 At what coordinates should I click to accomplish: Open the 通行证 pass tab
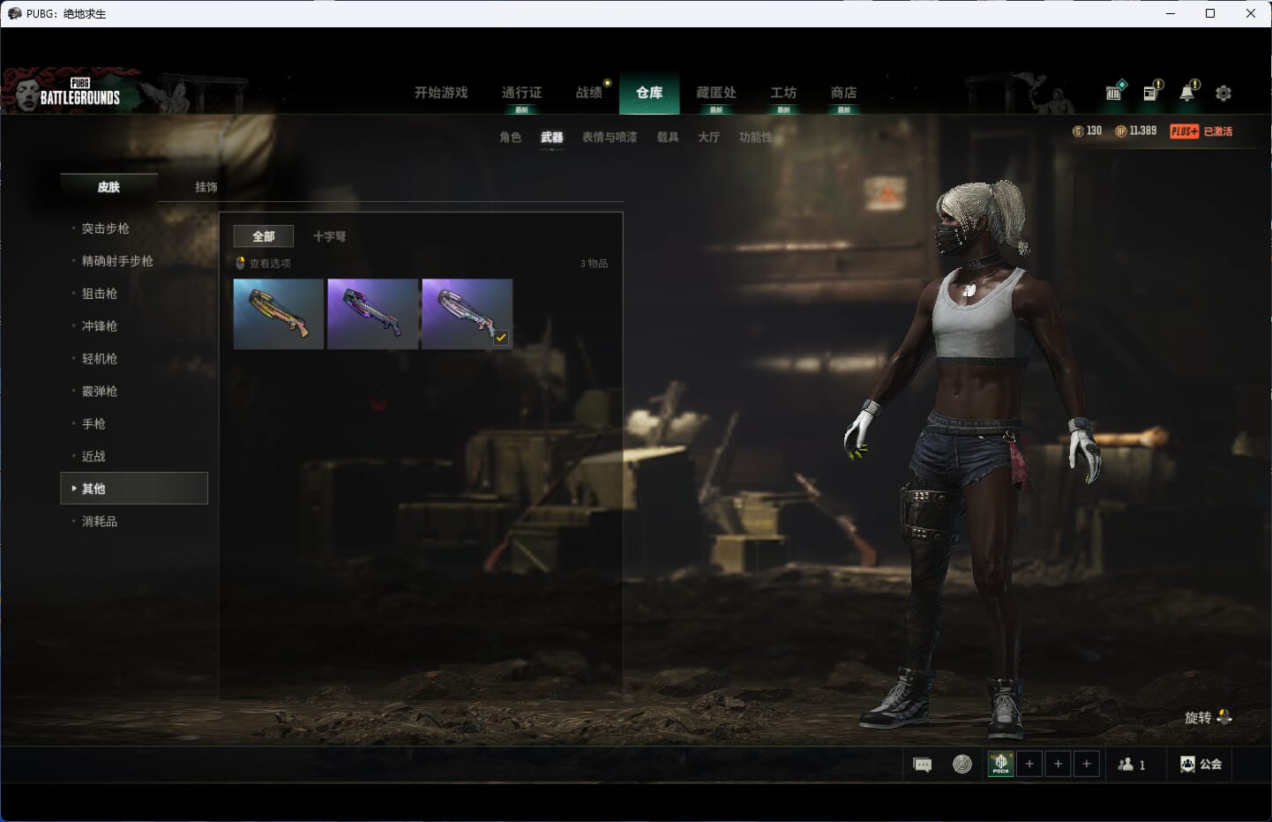(521, 93)
